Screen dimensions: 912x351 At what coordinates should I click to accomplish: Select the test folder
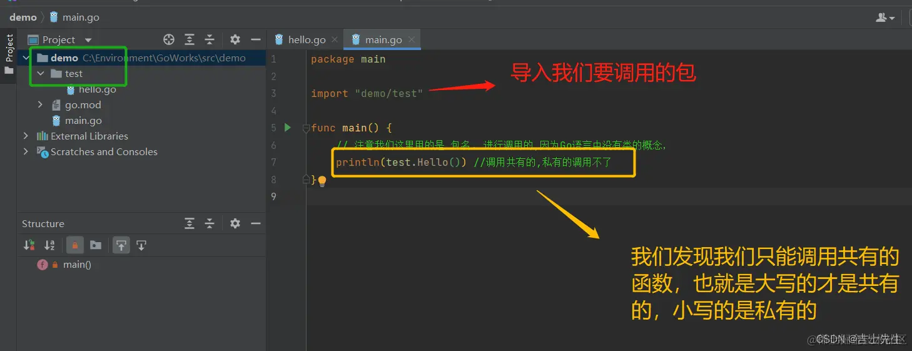coord(67,73)
